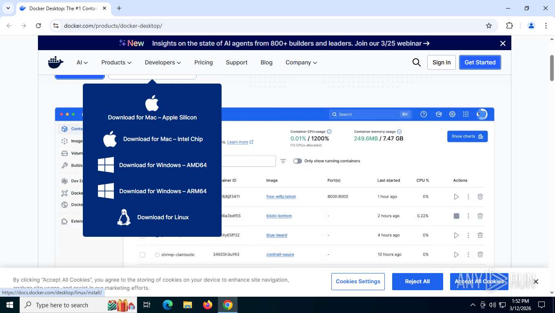Expand the AI navigation menu
Viewport: 555px width, 313px height.
point(82,62)
